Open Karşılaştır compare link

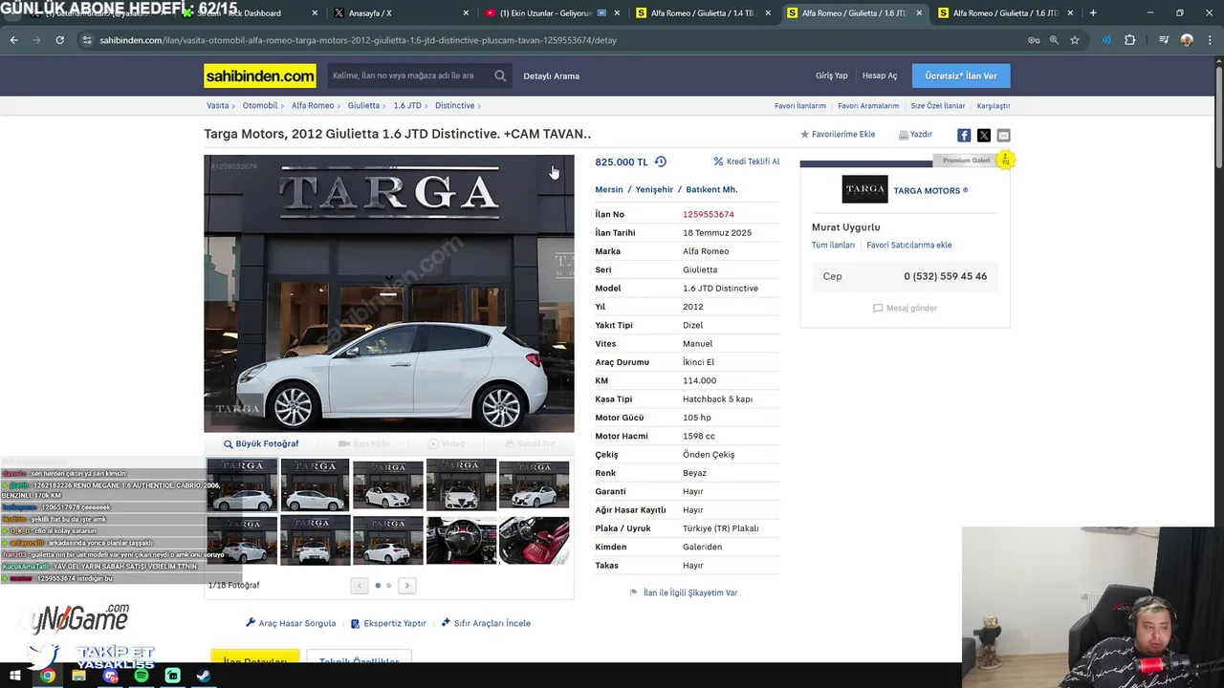click(x=994, y=106)
